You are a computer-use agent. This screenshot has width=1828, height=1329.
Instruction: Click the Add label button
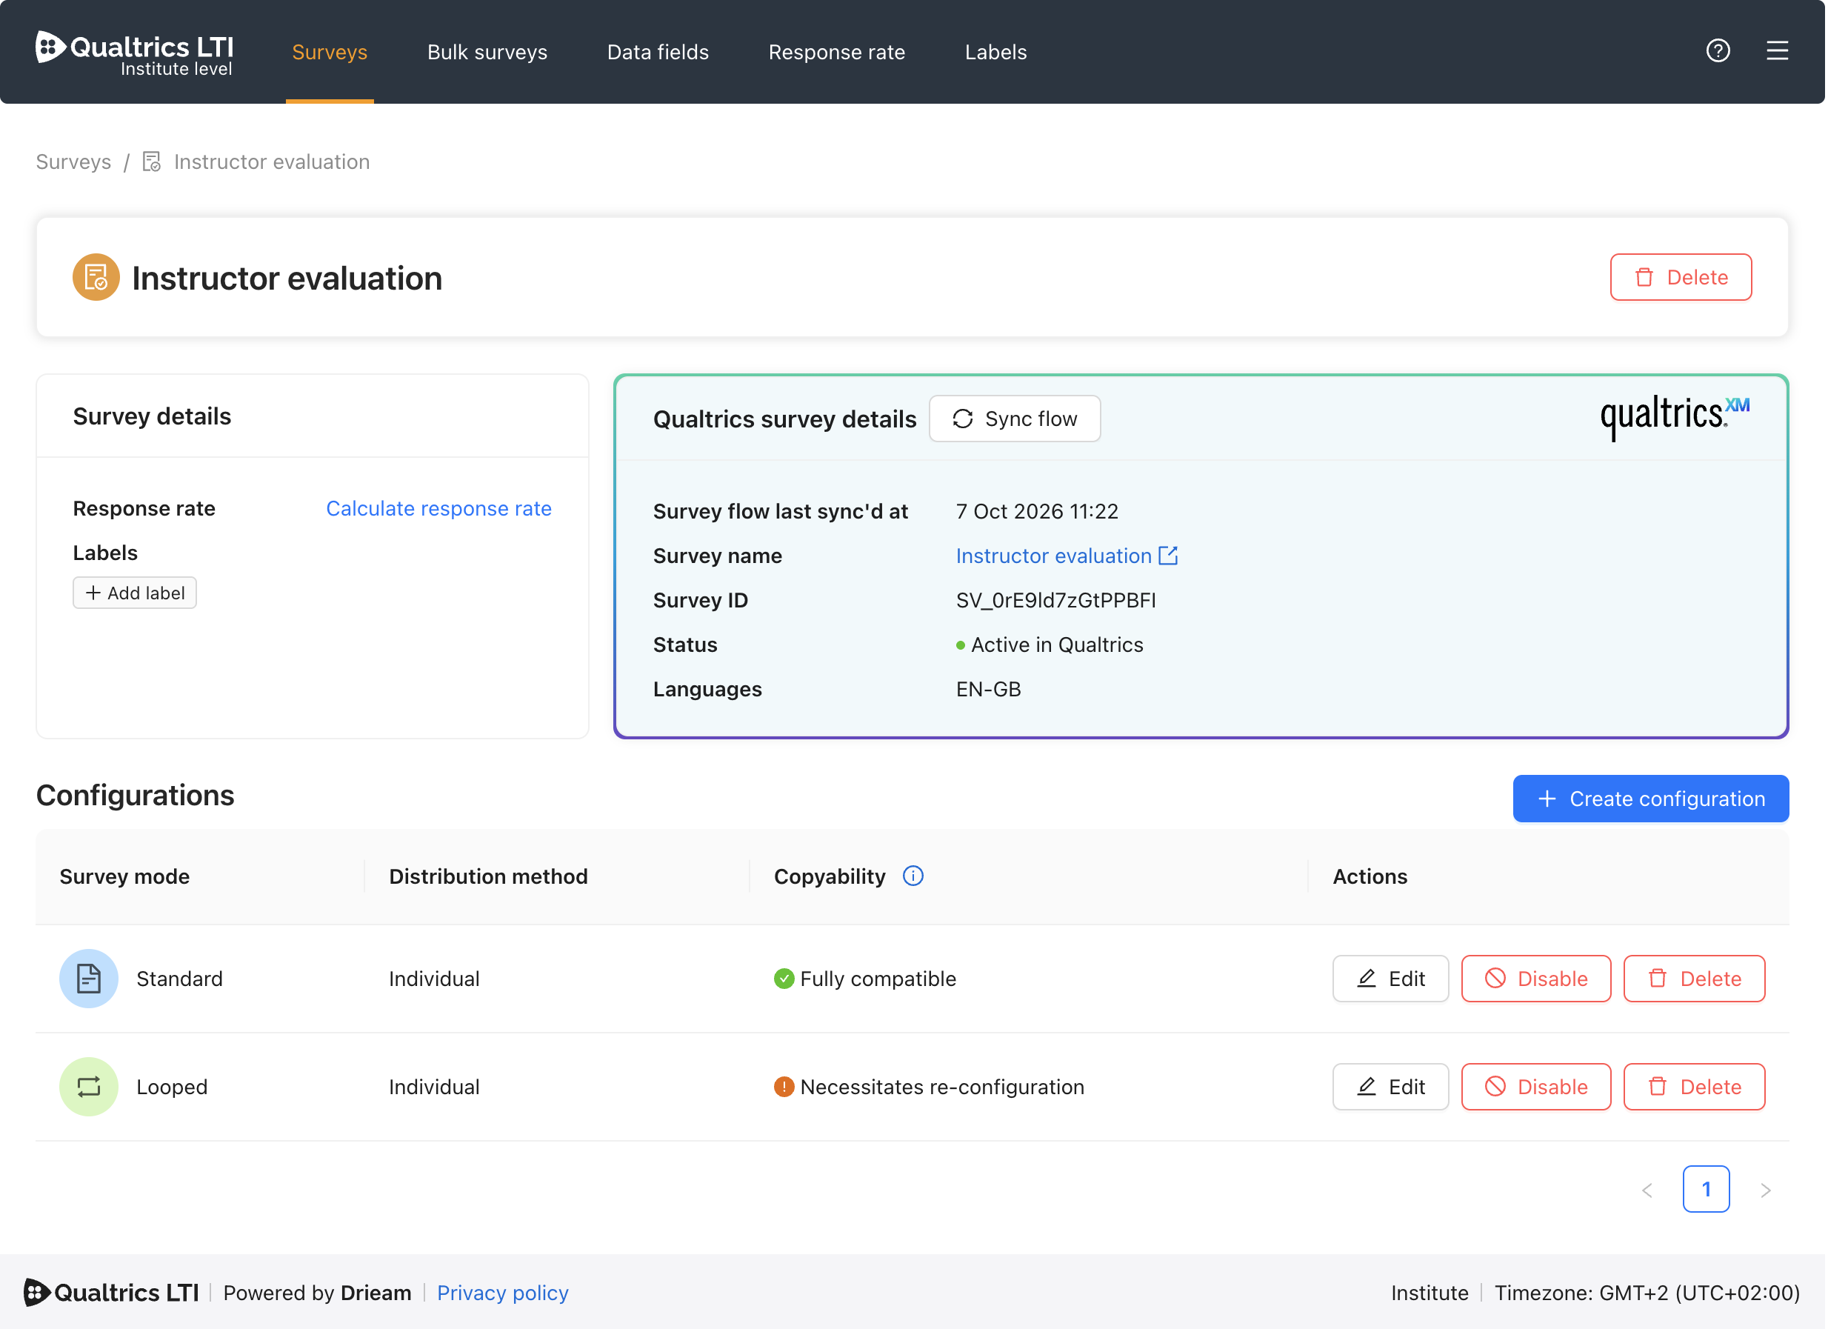pos(135,593)
